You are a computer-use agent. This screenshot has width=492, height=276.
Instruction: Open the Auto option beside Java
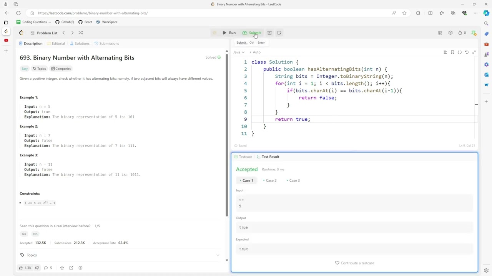point(255,52)
